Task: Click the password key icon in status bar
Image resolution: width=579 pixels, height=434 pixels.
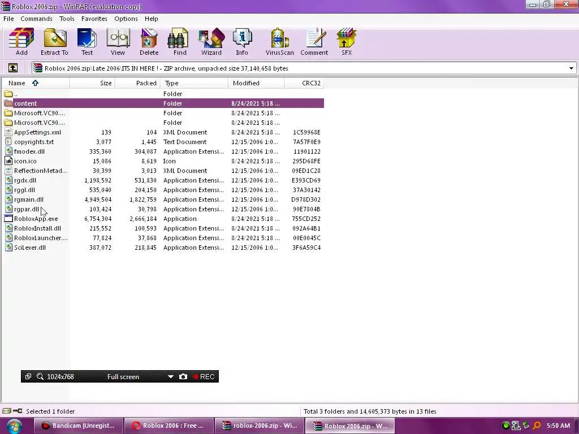Action: click(18, 411)
